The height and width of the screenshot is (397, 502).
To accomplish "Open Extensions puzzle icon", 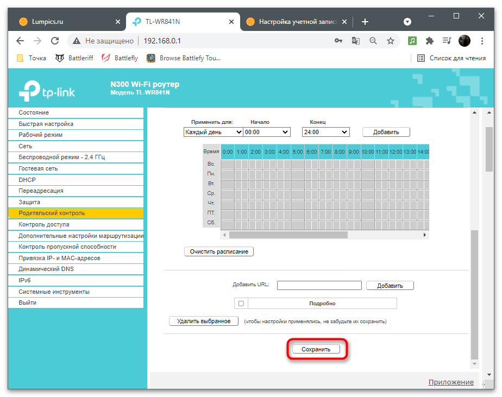I will coord(429,41).
